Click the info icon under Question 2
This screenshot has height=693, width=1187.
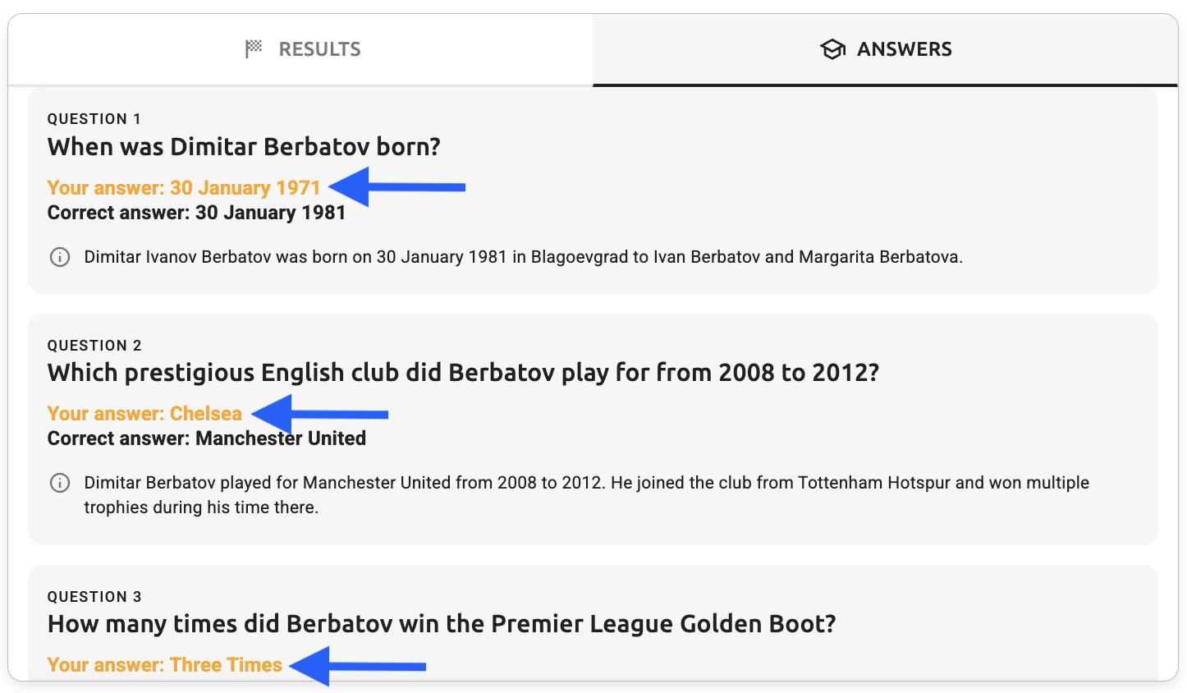coord(60,483)
